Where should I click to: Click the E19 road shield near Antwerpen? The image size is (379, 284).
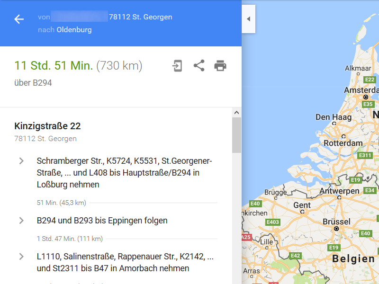355,180
